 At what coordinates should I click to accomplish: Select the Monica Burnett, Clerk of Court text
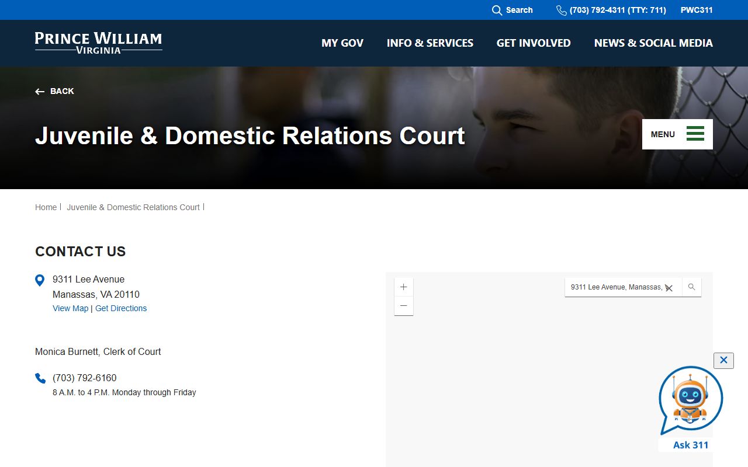click(98, 351)
